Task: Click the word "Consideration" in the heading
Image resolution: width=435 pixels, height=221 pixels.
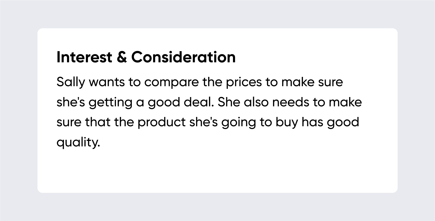Action: [x=183, y=57]
